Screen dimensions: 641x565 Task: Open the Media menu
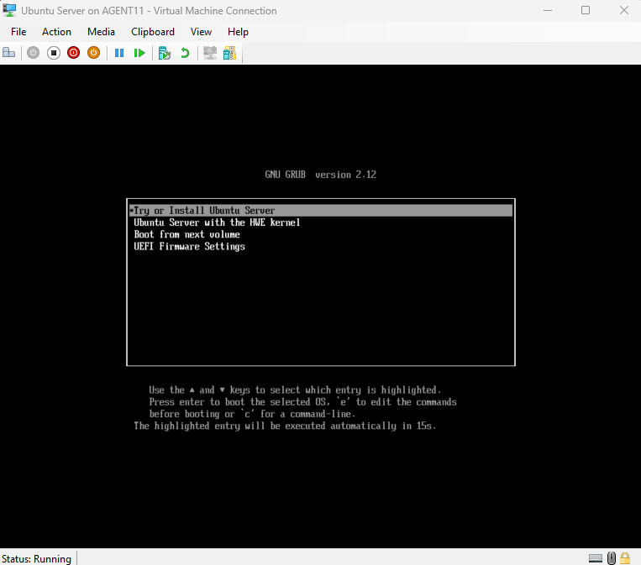point(101,32)
